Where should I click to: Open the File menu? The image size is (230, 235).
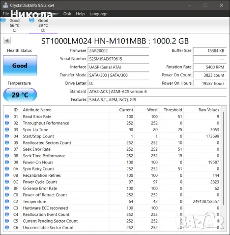pyautogui.click(x=6, y=14)
